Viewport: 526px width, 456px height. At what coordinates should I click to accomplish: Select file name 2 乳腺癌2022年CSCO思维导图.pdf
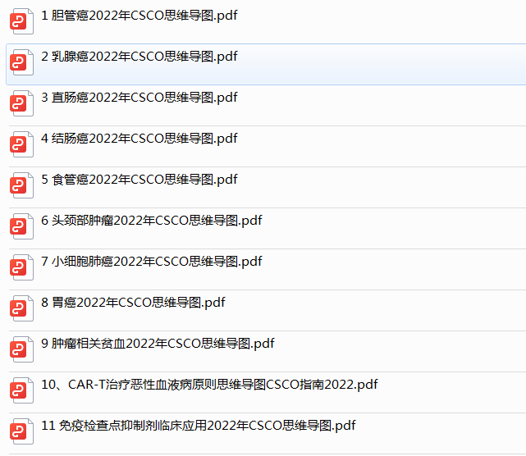tap(140, 57)
